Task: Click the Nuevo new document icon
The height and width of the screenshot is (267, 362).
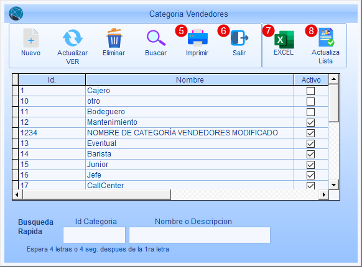Action: point(31,38)
